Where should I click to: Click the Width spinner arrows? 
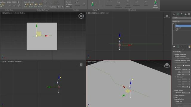pos(18,2)
